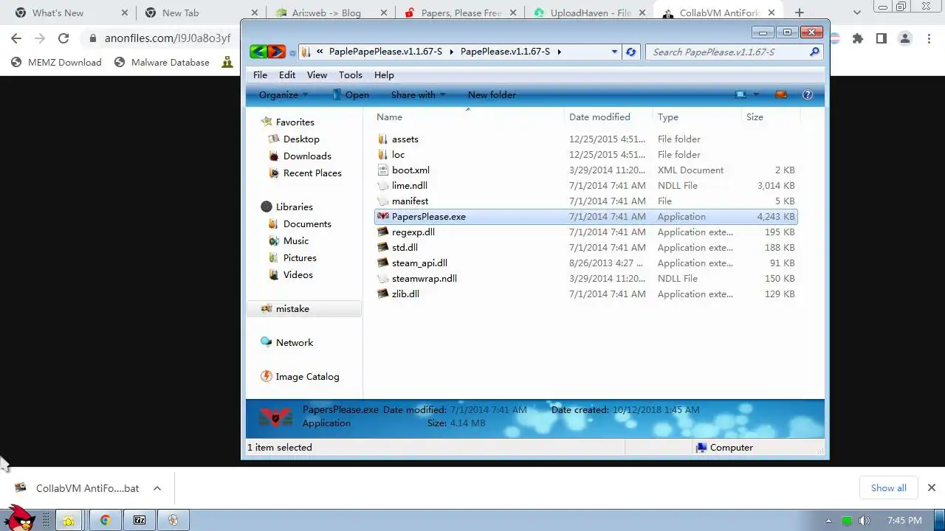The image size is (945, 531).
Task: Focus the Search PapePlease.v1.1.67-S field
Action: [x=727, y=52]
